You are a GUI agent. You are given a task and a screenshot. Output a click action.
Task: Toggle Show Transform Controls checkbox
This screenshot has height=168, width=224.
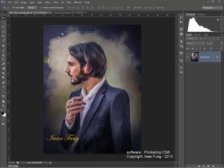[42, 7]
